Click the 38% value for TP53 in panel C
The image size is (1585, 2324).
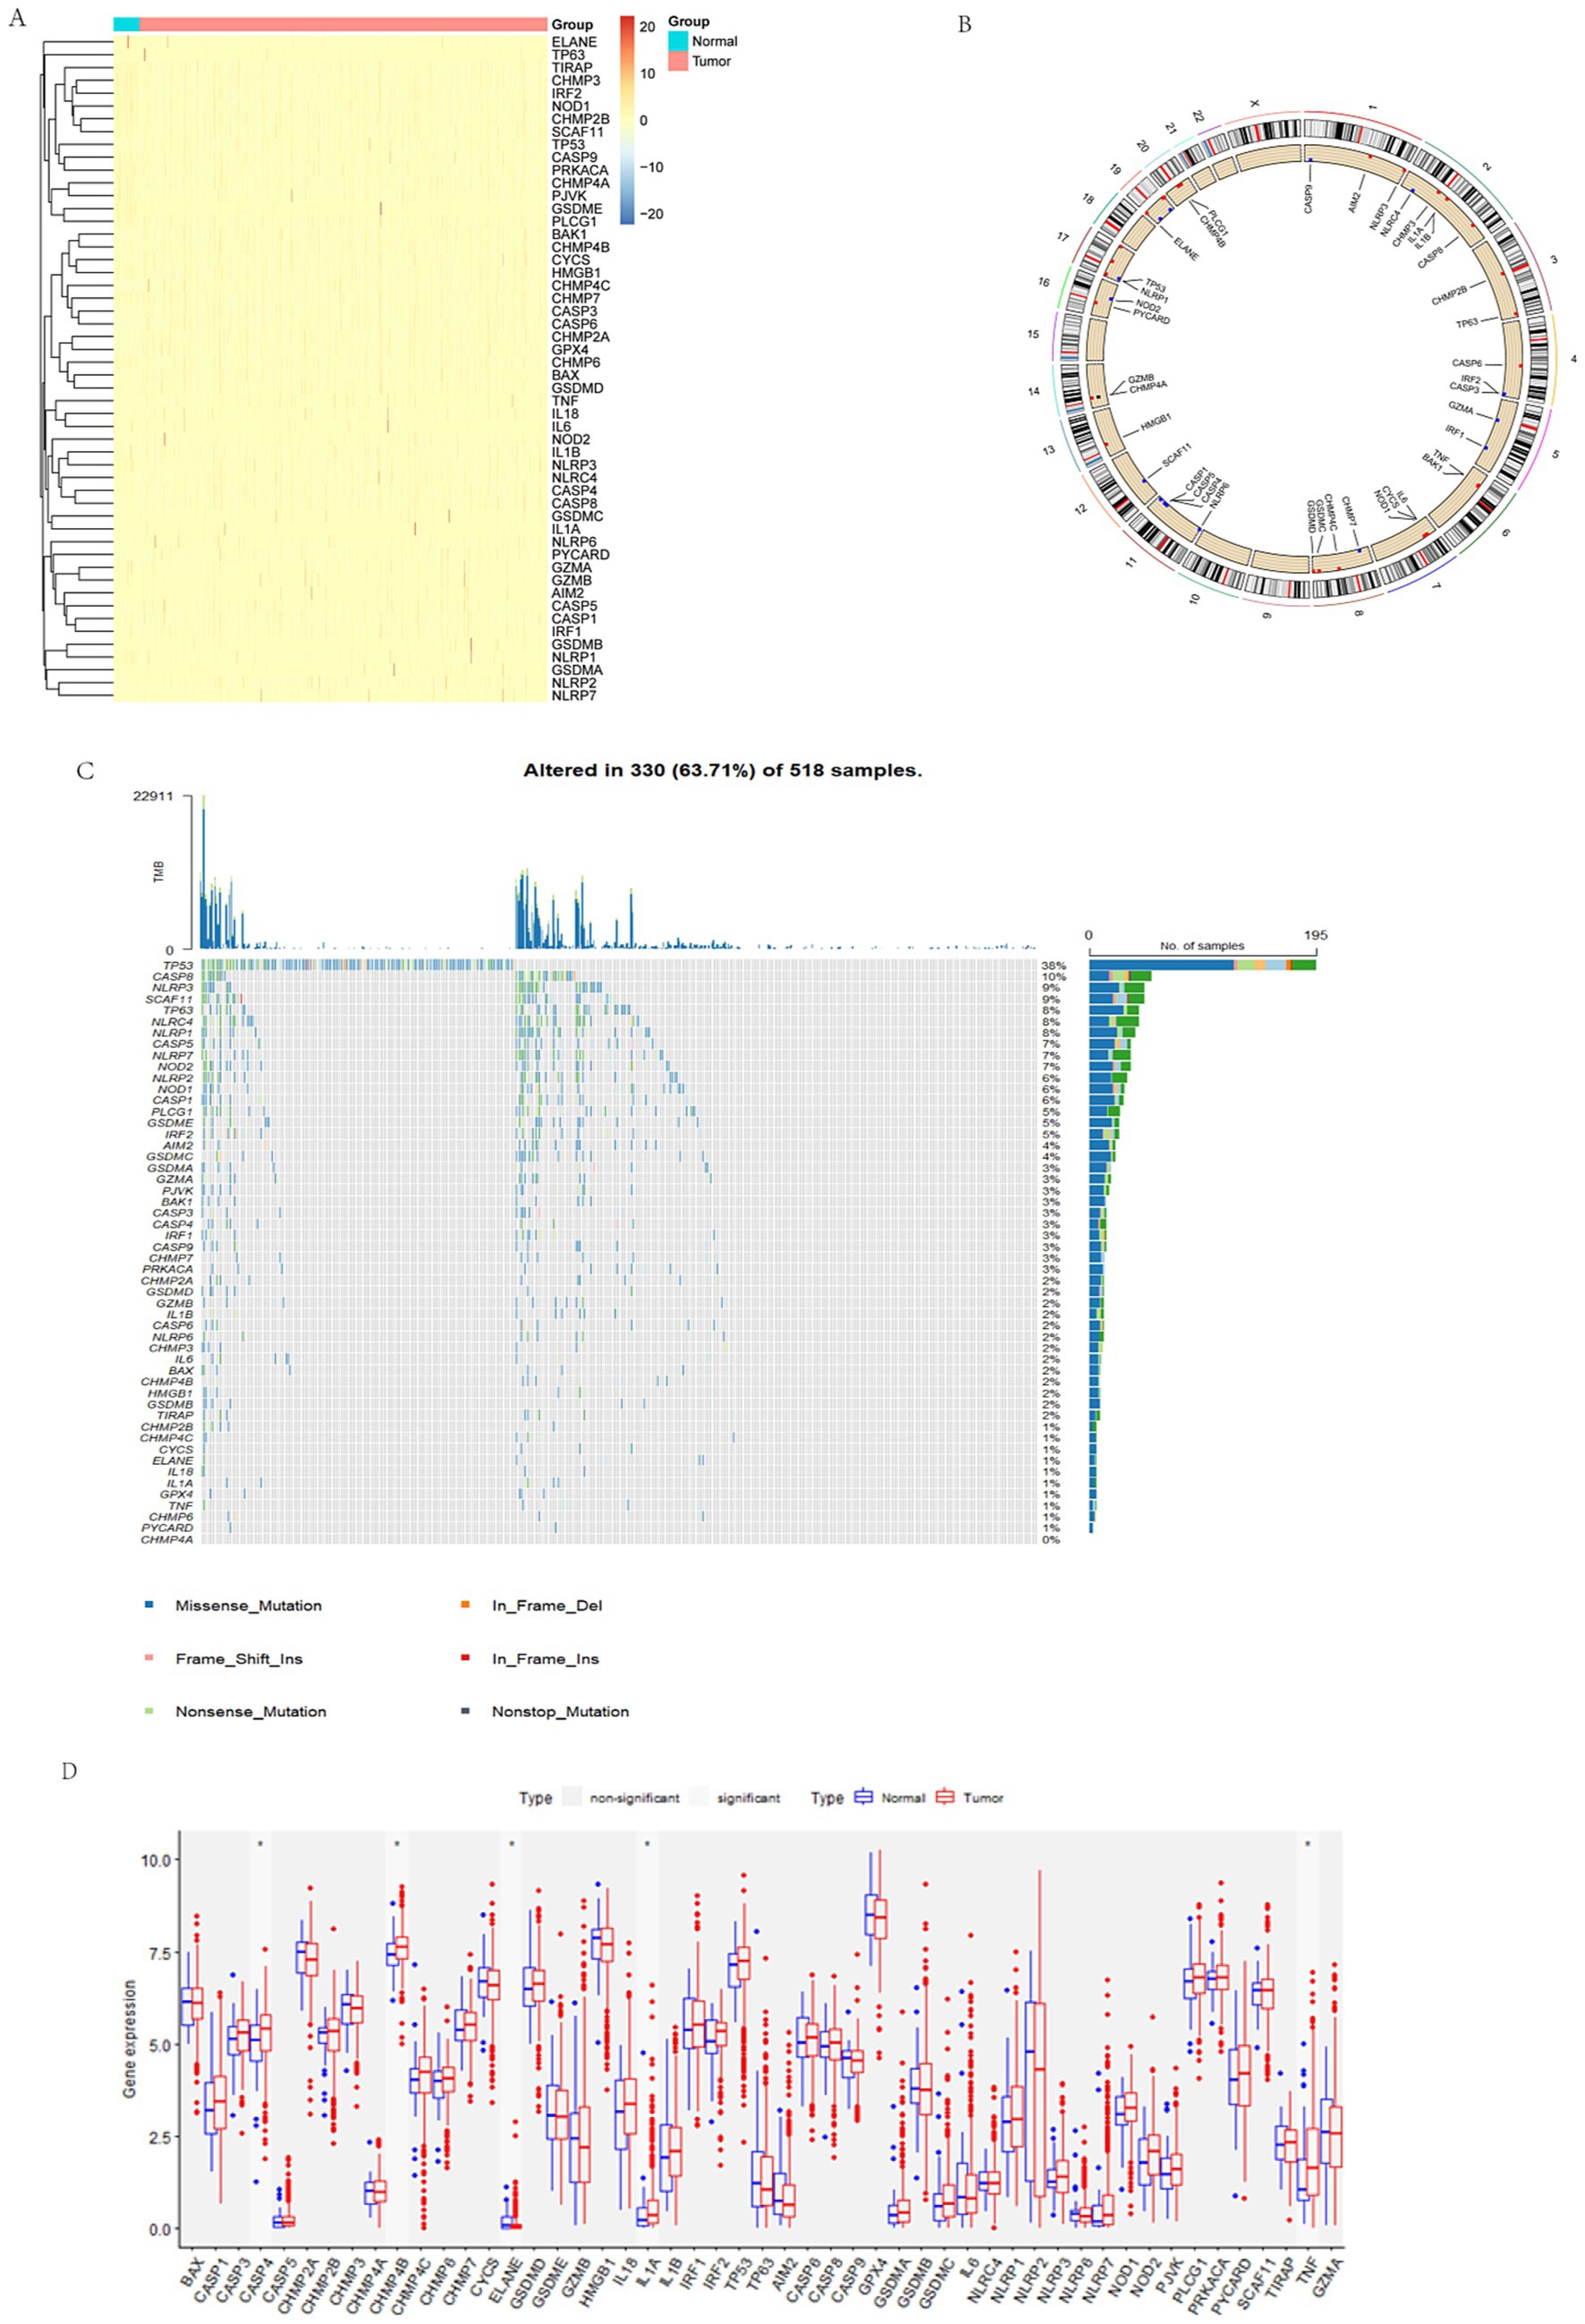[1055, 966]
